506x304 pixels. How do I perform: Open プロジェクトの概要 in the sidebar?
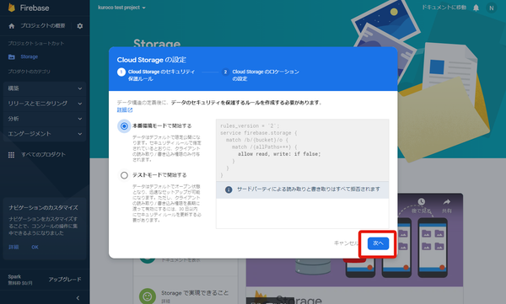click(x=43, y=26)
